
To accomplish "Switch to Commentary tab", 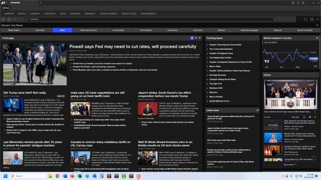I will [x=118, y=30].
